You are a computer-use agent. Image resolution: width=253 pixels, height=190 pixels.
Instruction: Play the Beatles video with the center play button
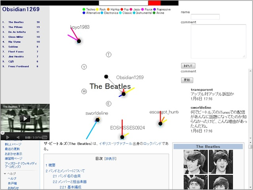tap(25, 119)
